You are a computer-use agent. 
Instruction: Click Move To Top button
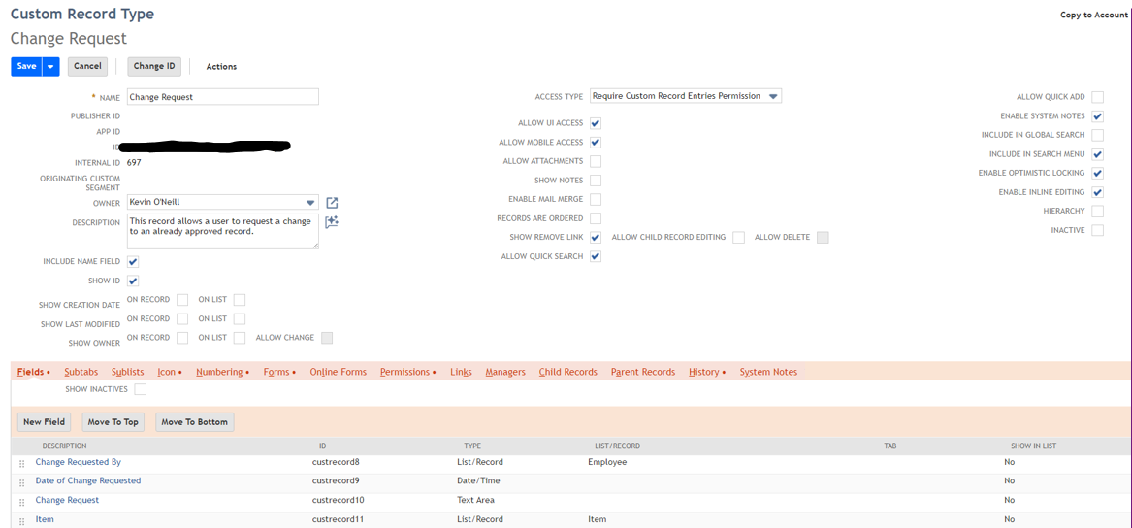(113, 422)
